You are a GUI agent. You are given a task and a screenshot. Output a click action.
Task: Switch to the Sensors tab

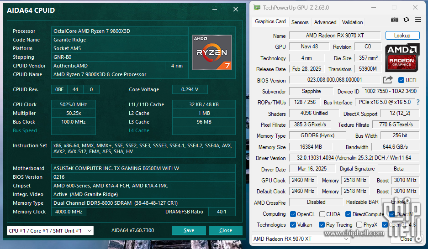point(300,22)
